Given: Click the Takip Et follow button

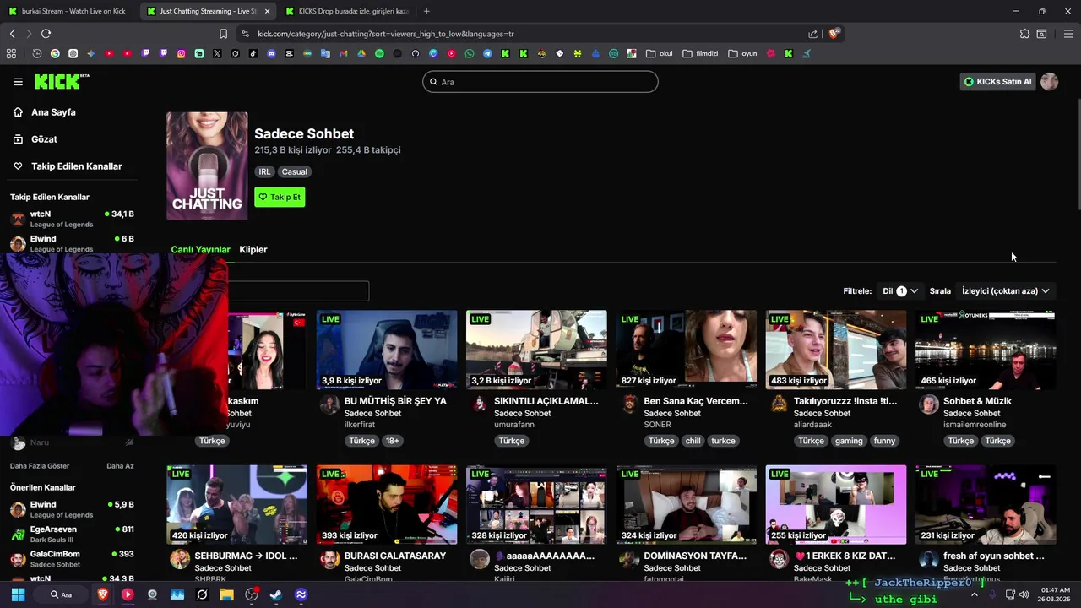Looking at the screenshot, I should coord(280,197).
